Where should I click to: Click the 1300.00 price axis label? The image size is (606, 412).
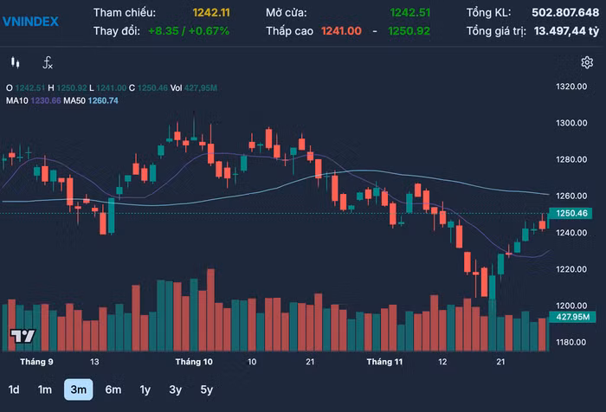[571, 123]
